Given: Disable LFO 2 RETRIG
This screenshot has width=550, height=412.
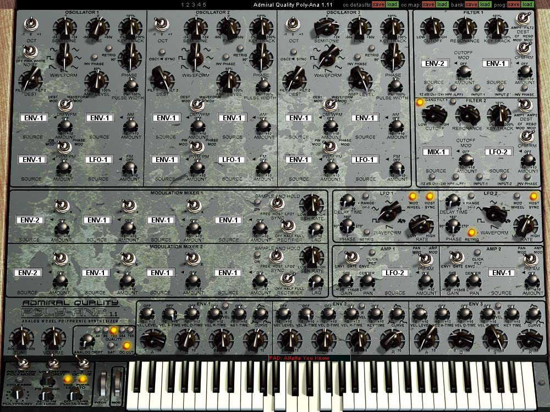Looking at the screenshot, I should coord(472,232).
